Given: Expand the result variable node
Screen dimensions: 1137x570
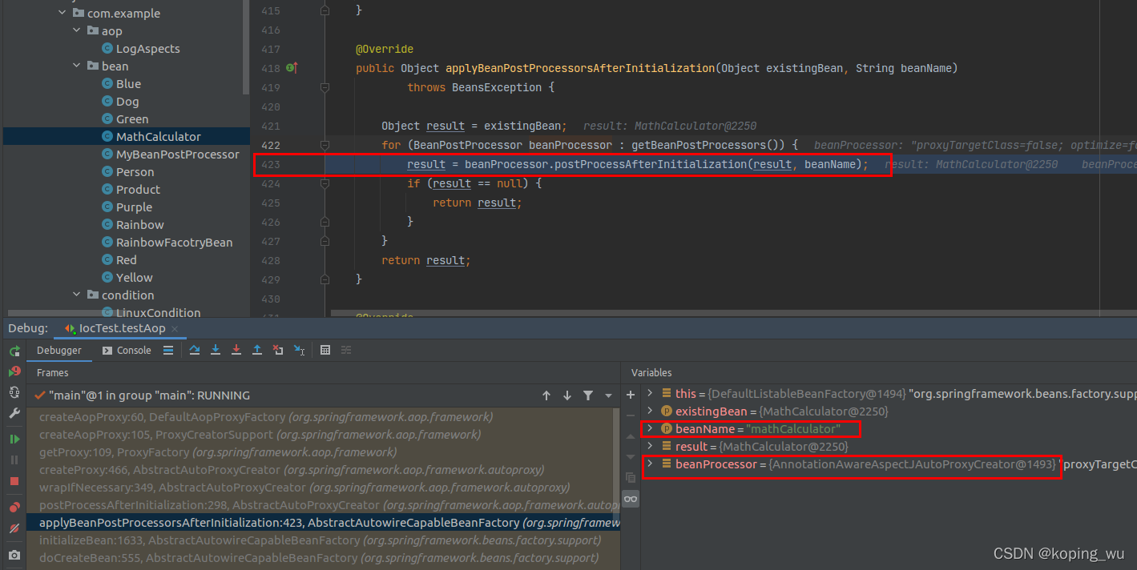Looking at the screenshot, I should [650, 446].
